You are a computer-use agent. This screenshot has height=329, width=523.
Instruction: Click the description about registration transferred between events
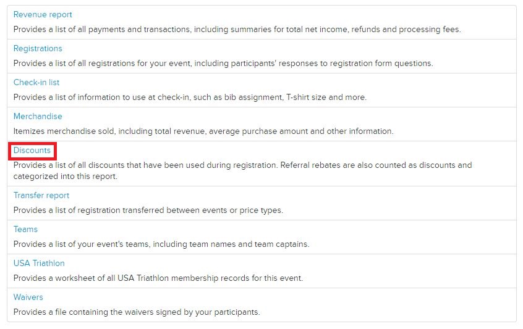coord(148,210)
